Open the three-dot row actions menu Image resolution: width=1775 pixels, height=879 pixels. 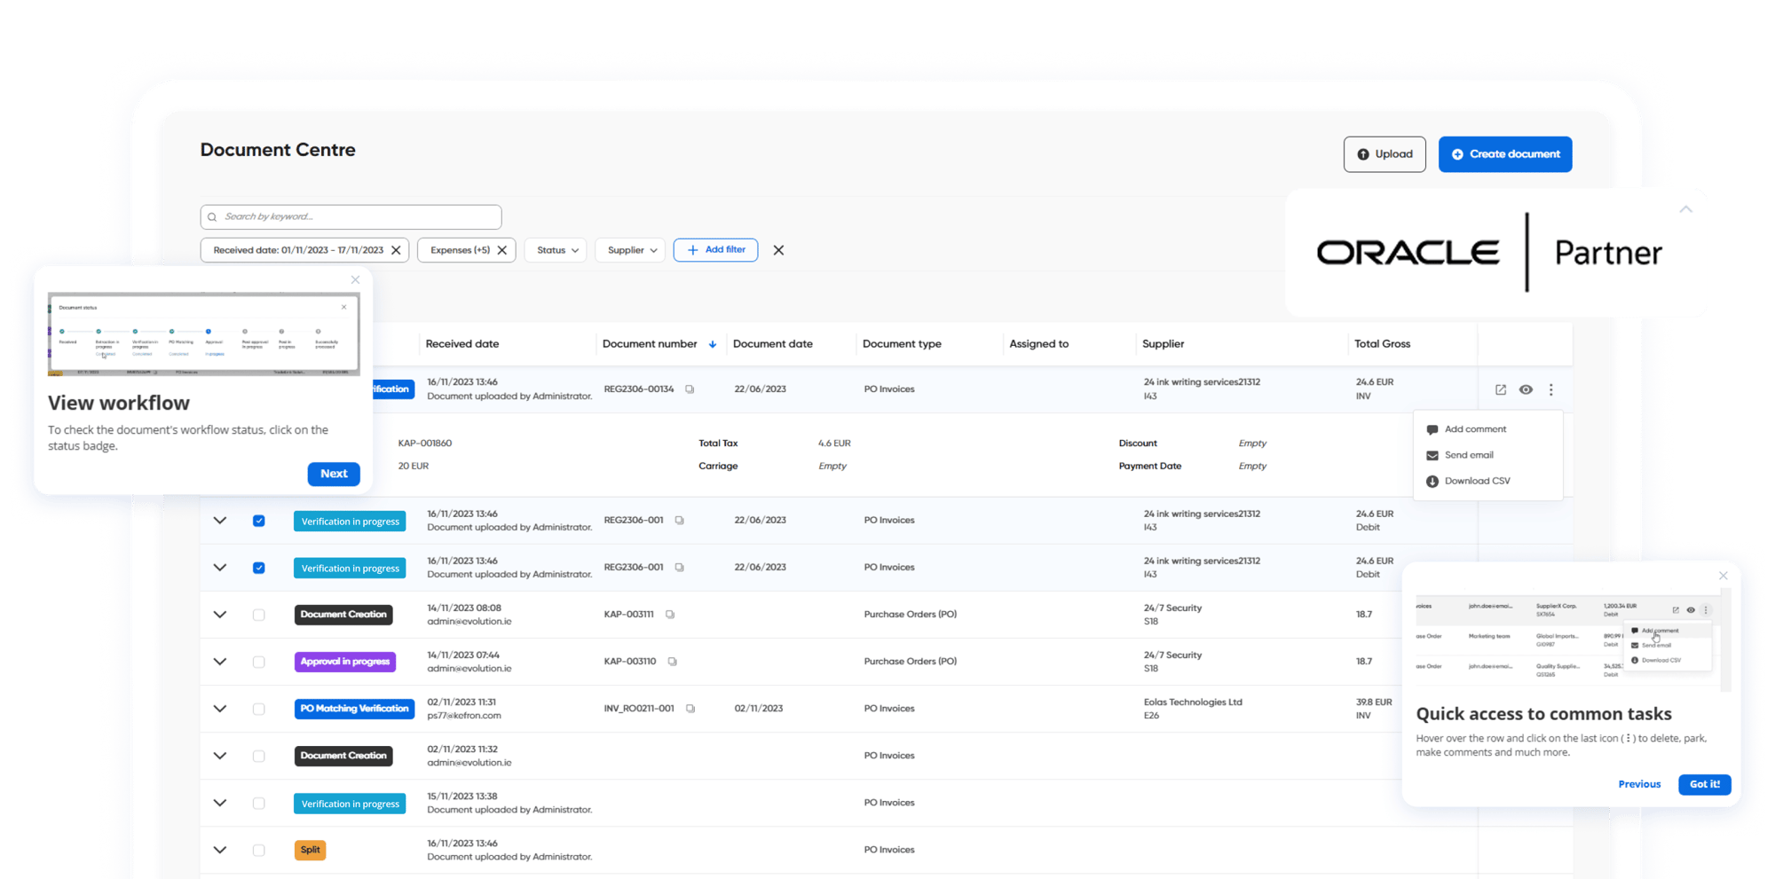[x=1550, y=389]
